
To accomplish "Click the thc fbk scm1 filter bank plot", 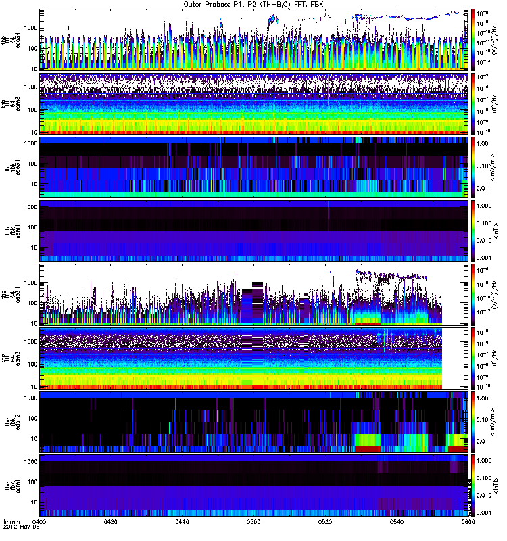I will click(x=254, y=486).
